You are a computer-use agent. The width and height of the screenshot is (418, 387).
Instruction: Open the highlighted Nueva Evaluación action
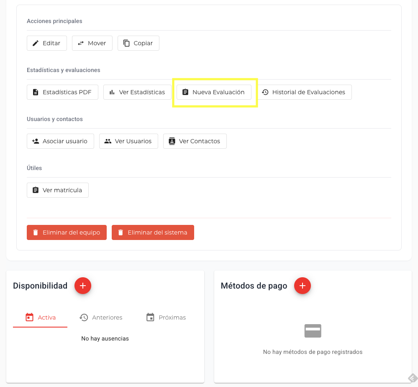point(214,92)
